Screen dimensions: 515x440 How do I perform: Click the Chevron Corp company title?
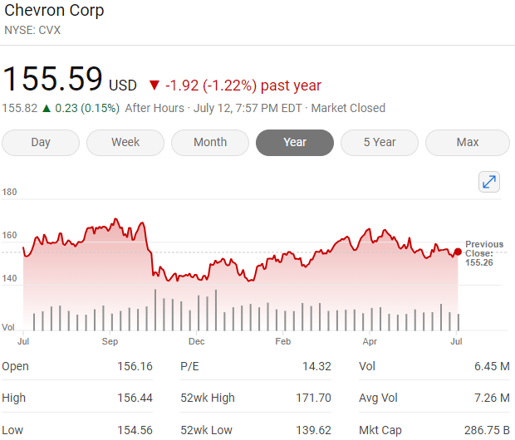54,12
